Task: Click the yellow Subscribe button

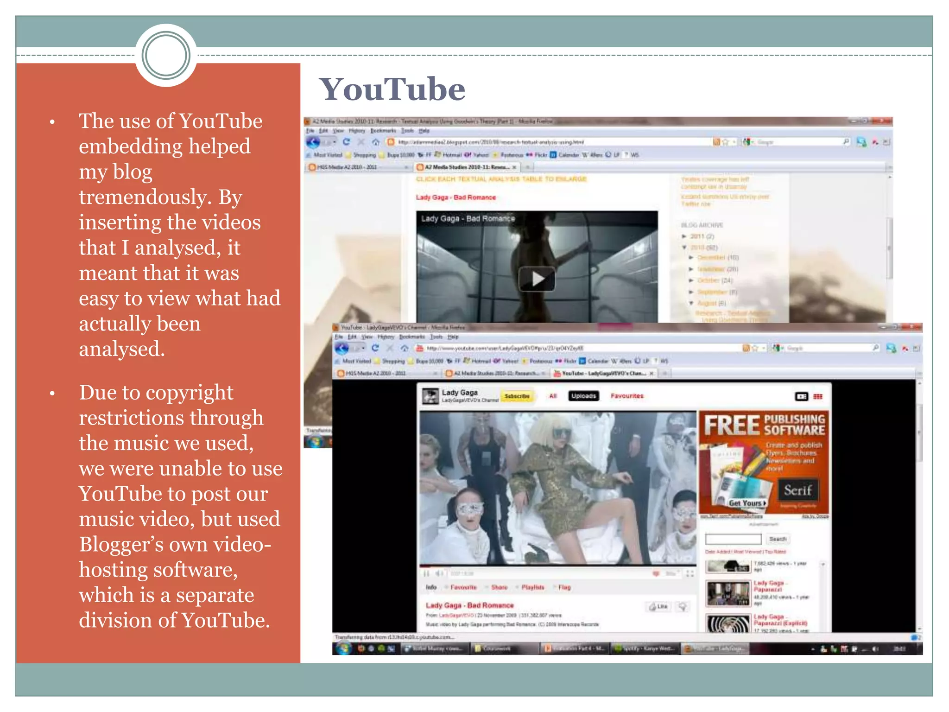Action: [517, 396]
